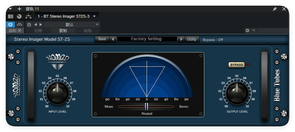Click the Blue Tubes vertical logo
Screen dimensions: 295x132
277,86
